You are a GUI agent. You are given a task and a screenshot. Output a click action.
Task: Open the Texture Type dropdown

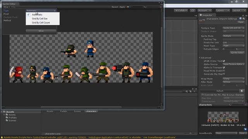233,28
